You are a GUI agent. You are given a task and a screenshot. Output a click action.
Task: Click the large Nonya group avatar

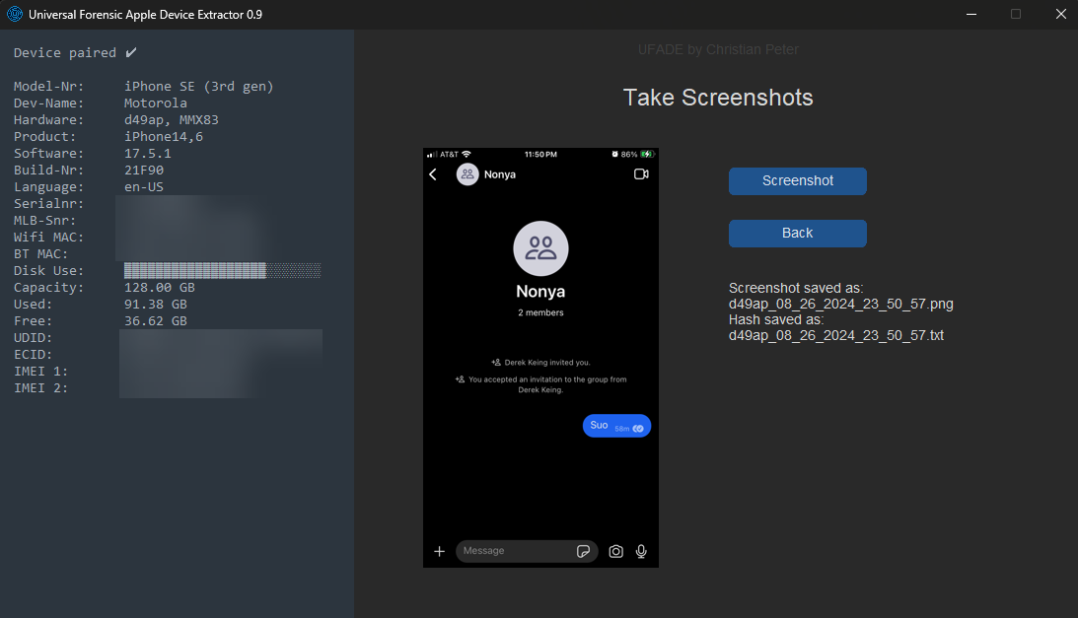coord(540,248)
